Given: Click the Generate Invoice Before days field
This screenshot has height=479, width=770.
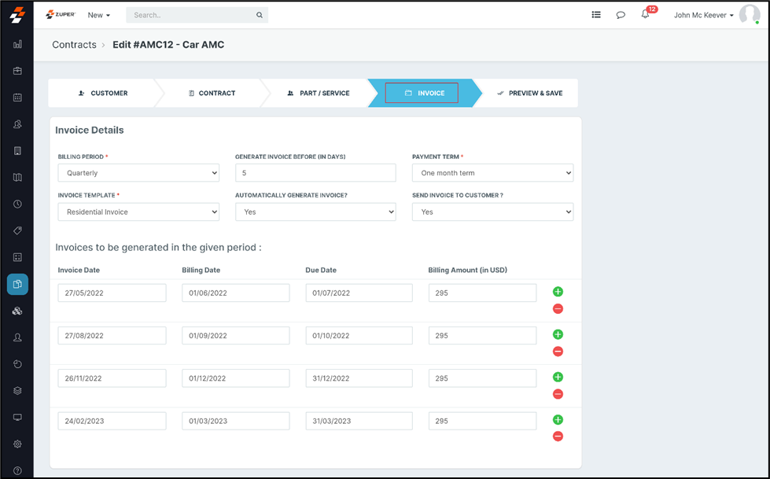Looking at the screenshot, I should coord(315,173).
